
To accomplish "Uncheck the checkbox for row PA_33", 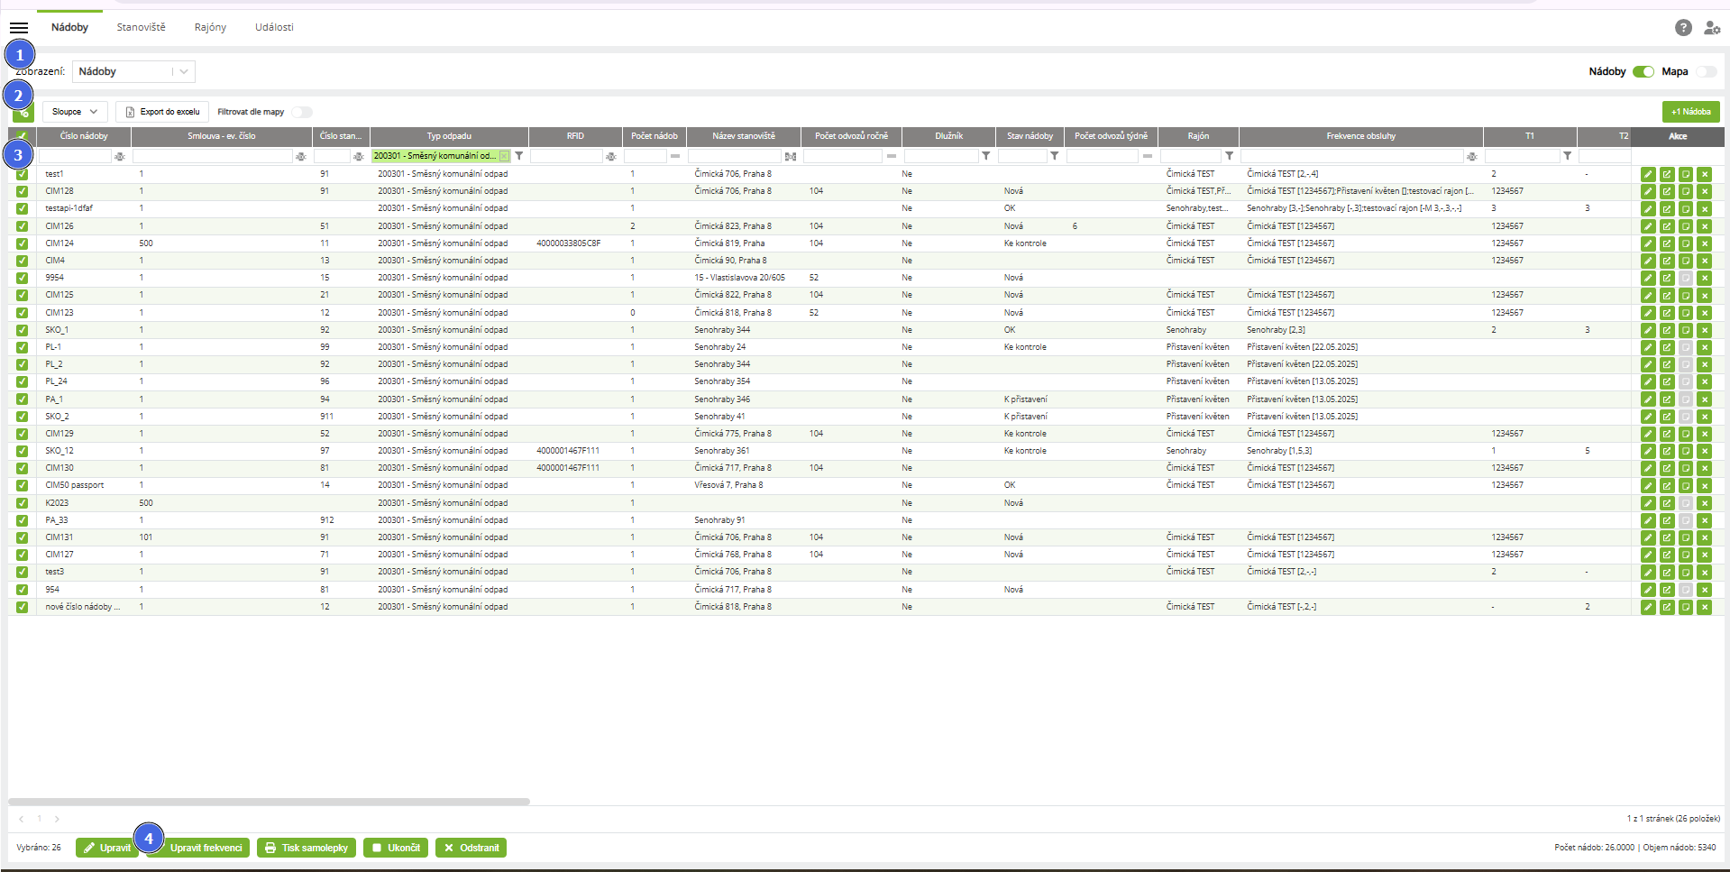I will pos(22,520).
